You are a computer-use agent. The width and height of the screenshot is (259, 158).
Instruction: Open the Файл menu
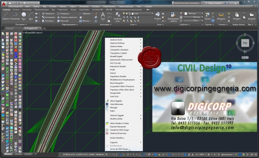(x=28, y=6)
